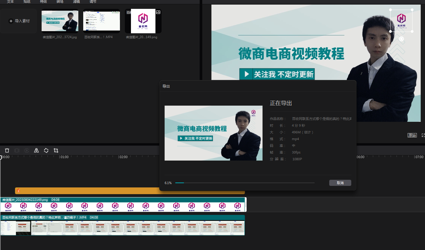Click the rotate icon in timeline toolbar
The image size is (425, 250).
point(46,150)
